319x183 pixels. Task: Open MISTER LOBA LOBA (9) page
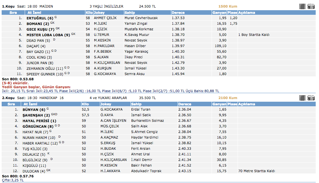tap(48, 35)
